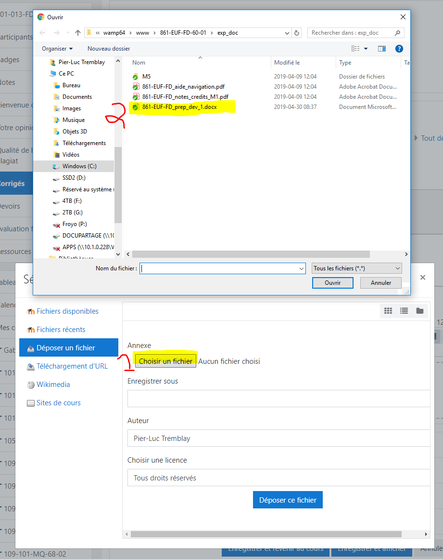443x559 pixels.
Task: Open the Organiser dropdown menu
Action: (57, 49)
